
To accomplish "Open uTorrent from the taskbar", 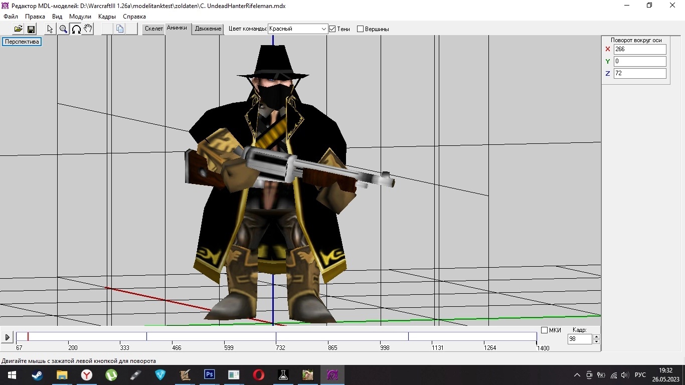I will pos(111,375).
